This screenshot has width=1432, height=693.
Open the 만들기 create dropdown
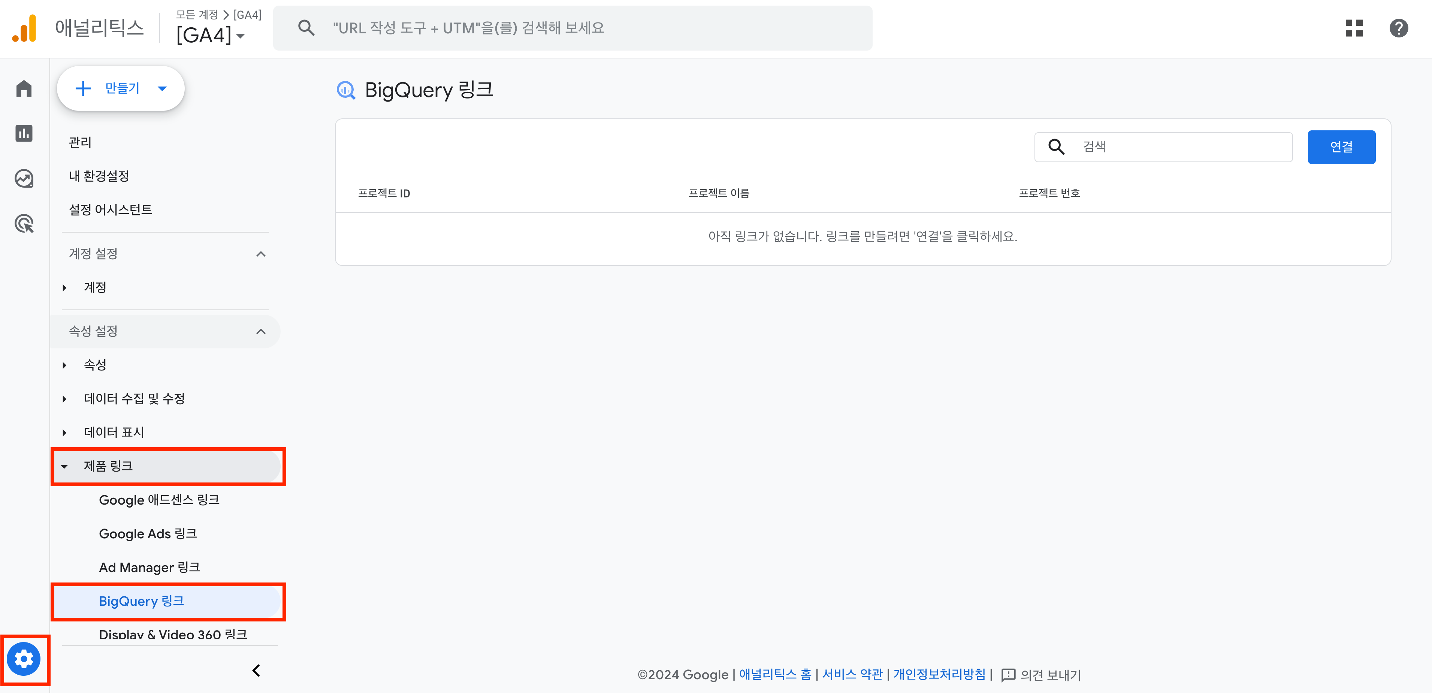121,88
